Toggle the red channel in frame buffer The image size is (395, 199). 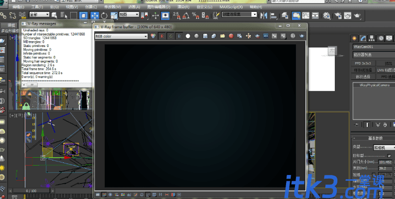162,36
